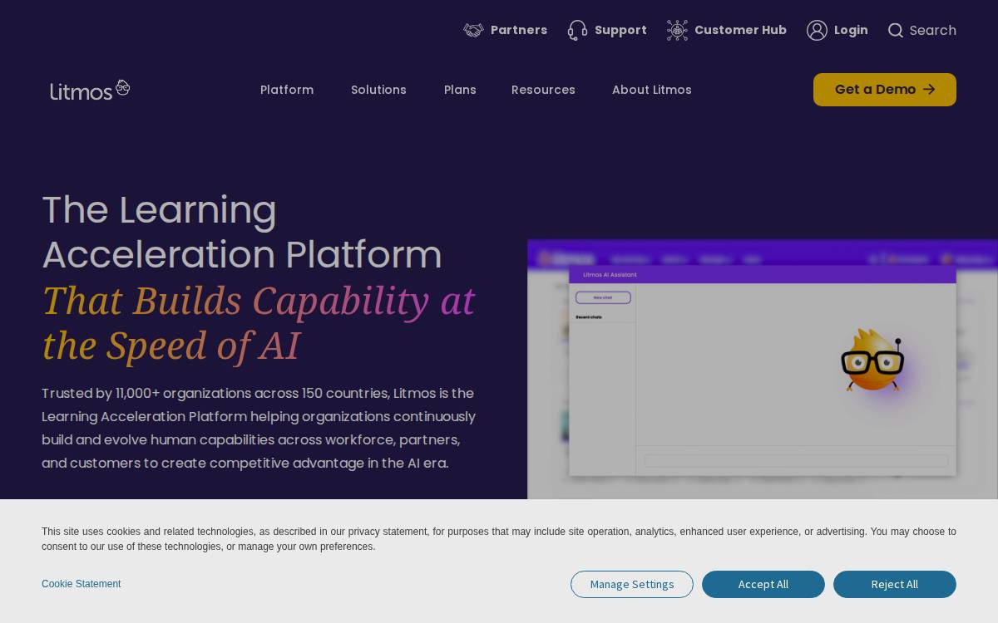Click Manage Settings in cookie banner

[632, 584]
